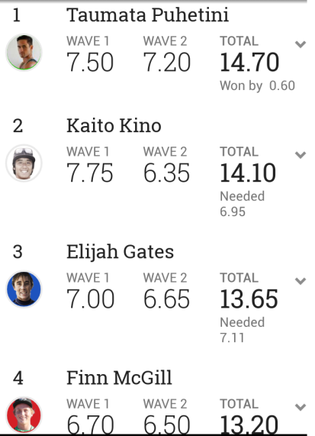Select Kaito Kino's Wave 1 score 7.75
The image size is (315, 436).
(90, 173)
